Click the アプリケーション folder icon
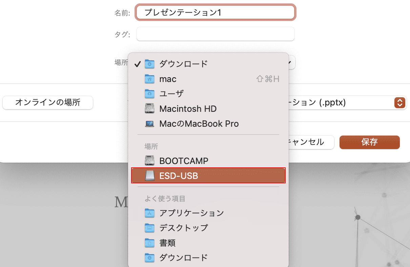 [x=150, y=213]
